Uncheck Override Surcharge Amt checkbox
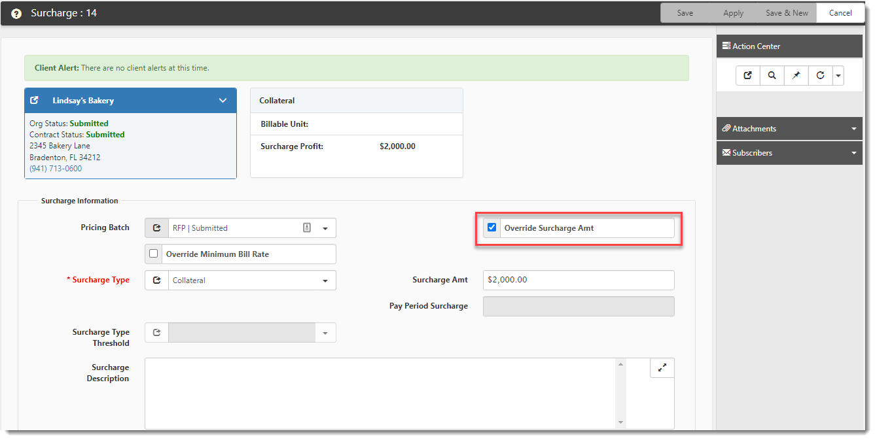Screen dimensions: 875x440 point(492,228)
